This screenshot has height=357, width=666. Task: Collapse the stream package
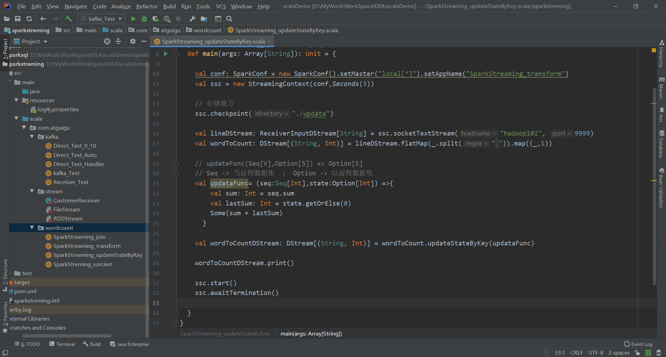pos(32,191)
